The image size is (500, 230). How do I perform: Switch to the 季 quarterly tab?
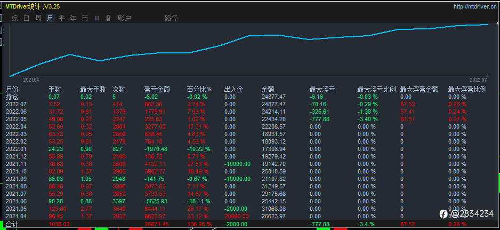[x=61, y=18]
